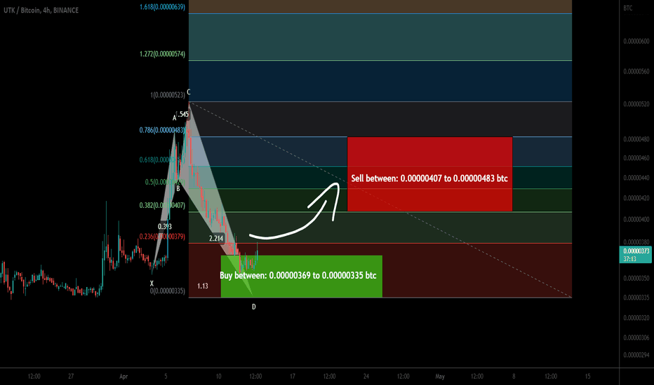Viewport: 654px width, 385px height.
Task: Click the 0.00000420 price axis value
Action: [636, 198]
